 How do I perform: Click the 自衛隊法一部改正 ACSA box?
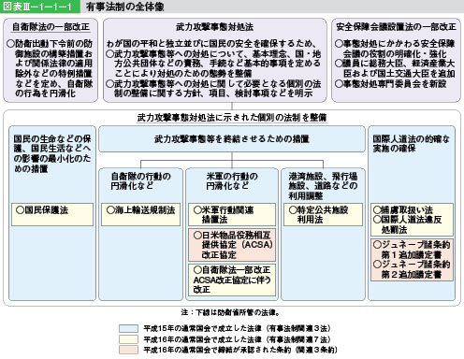(232, 280)
